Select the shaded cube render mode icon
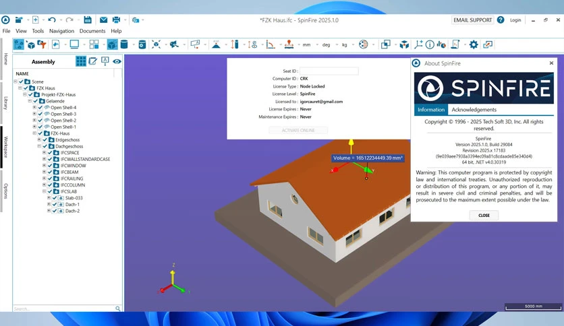The image size is (564, 326). pos(112,44)
